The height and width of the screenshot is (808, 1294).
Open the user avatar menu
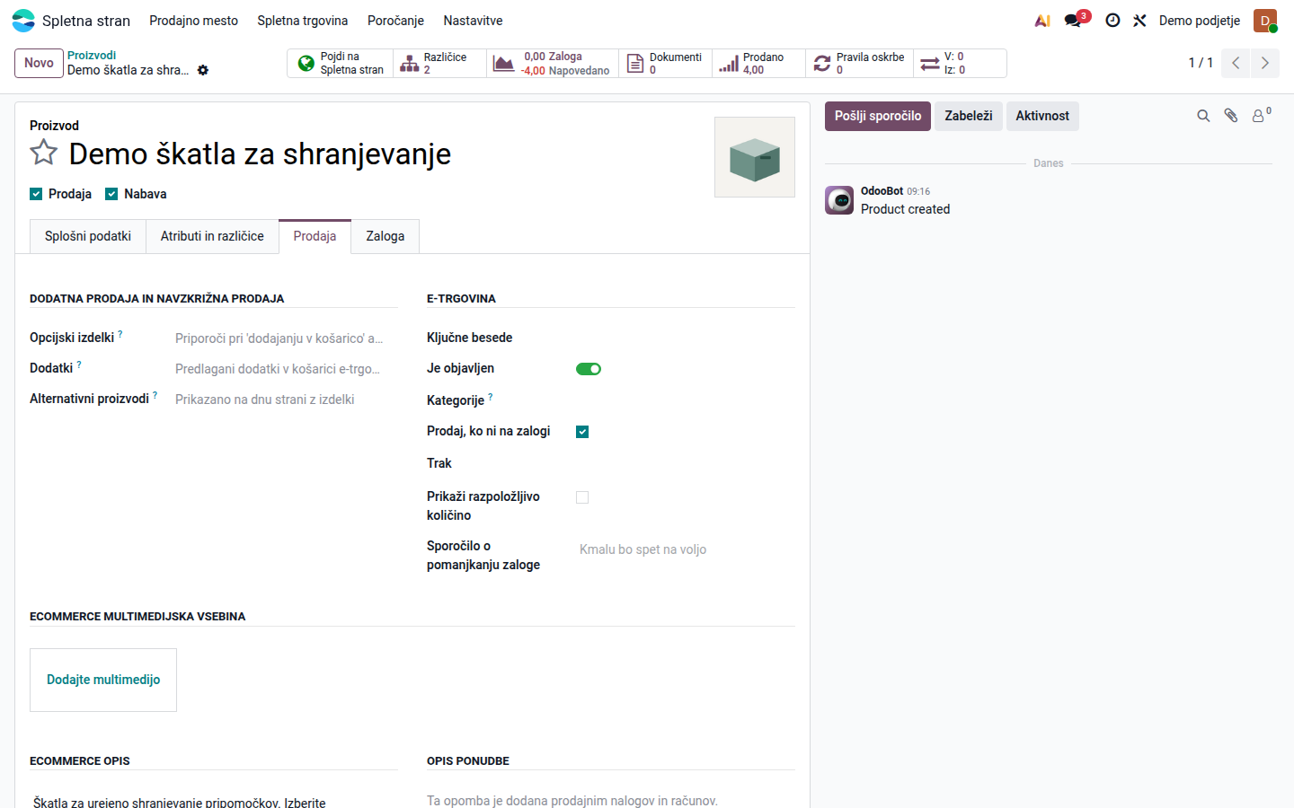pos(1265,21)
